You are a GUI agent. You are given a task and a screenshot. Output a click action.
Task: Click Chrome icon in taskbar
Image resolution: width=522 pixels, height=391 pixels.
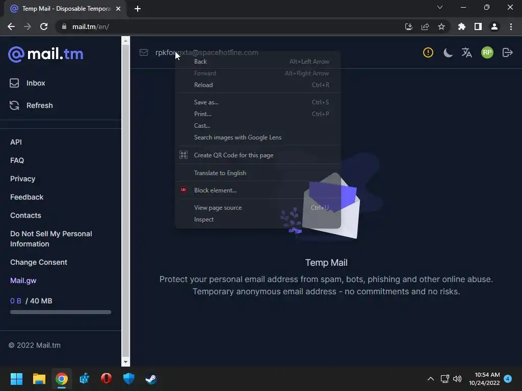[x=62, y=379]
